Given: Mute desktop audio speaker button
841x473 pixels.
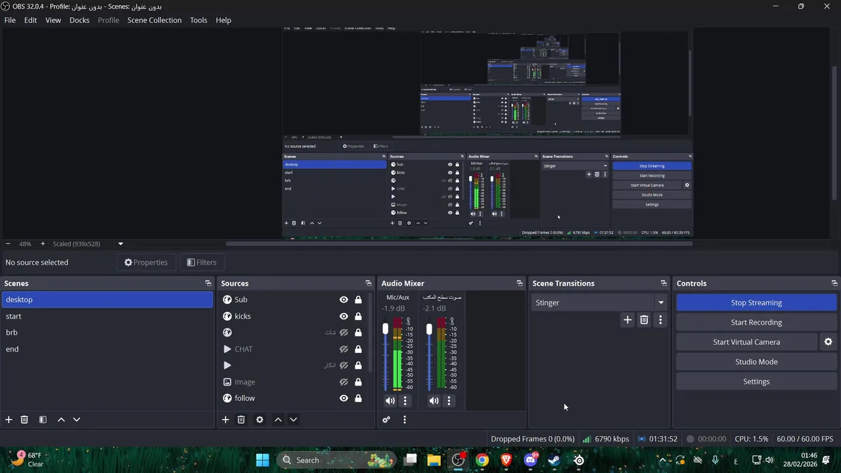Looking at the screenshot, I should [x=434, y=401].
